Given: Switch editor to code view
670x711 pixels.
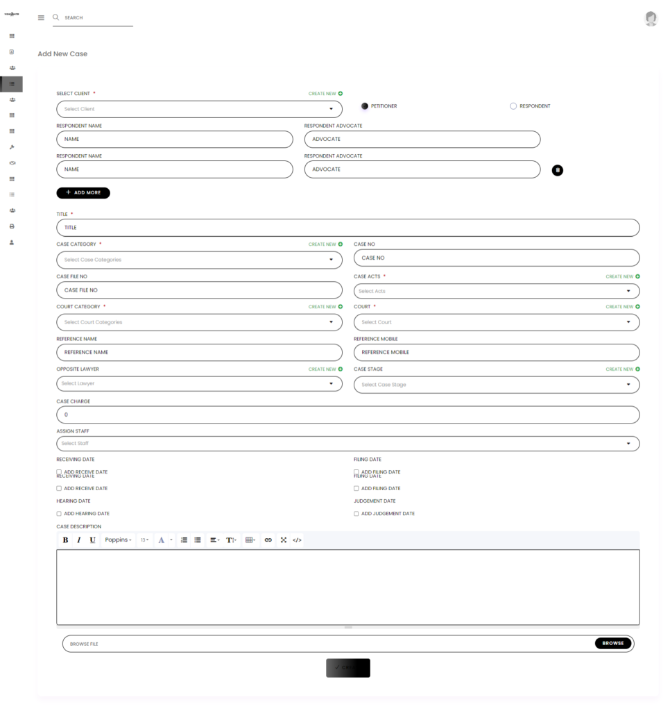Looking at the screenshot, I should [297, 540].
